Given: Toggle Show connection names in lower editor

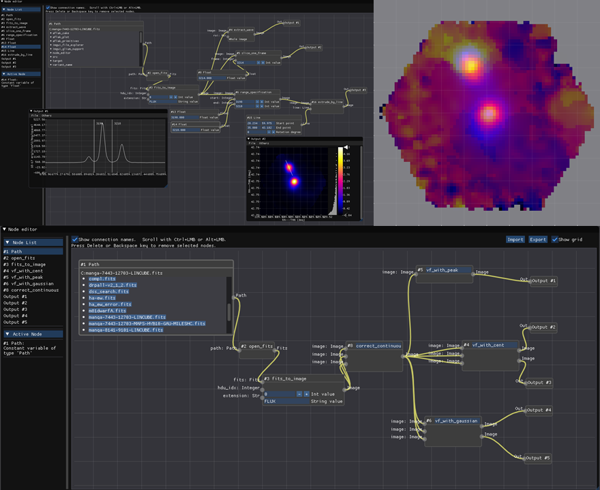Looking at the screenshot, I should tap(75, 240).
